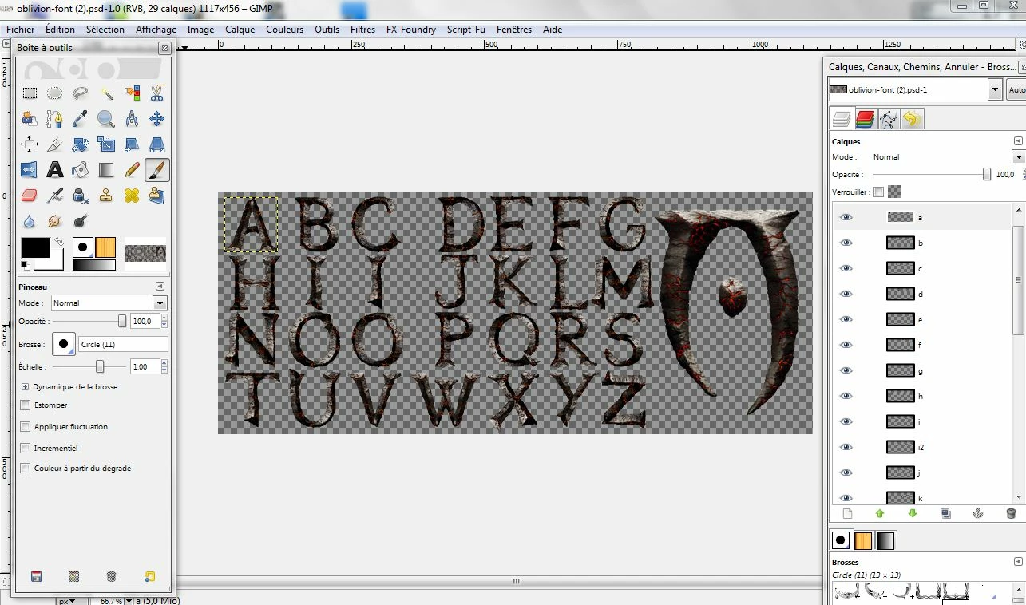Raise the selected layer up
This screenshot has width=1026, height=605.
click(x=880, y=514)
